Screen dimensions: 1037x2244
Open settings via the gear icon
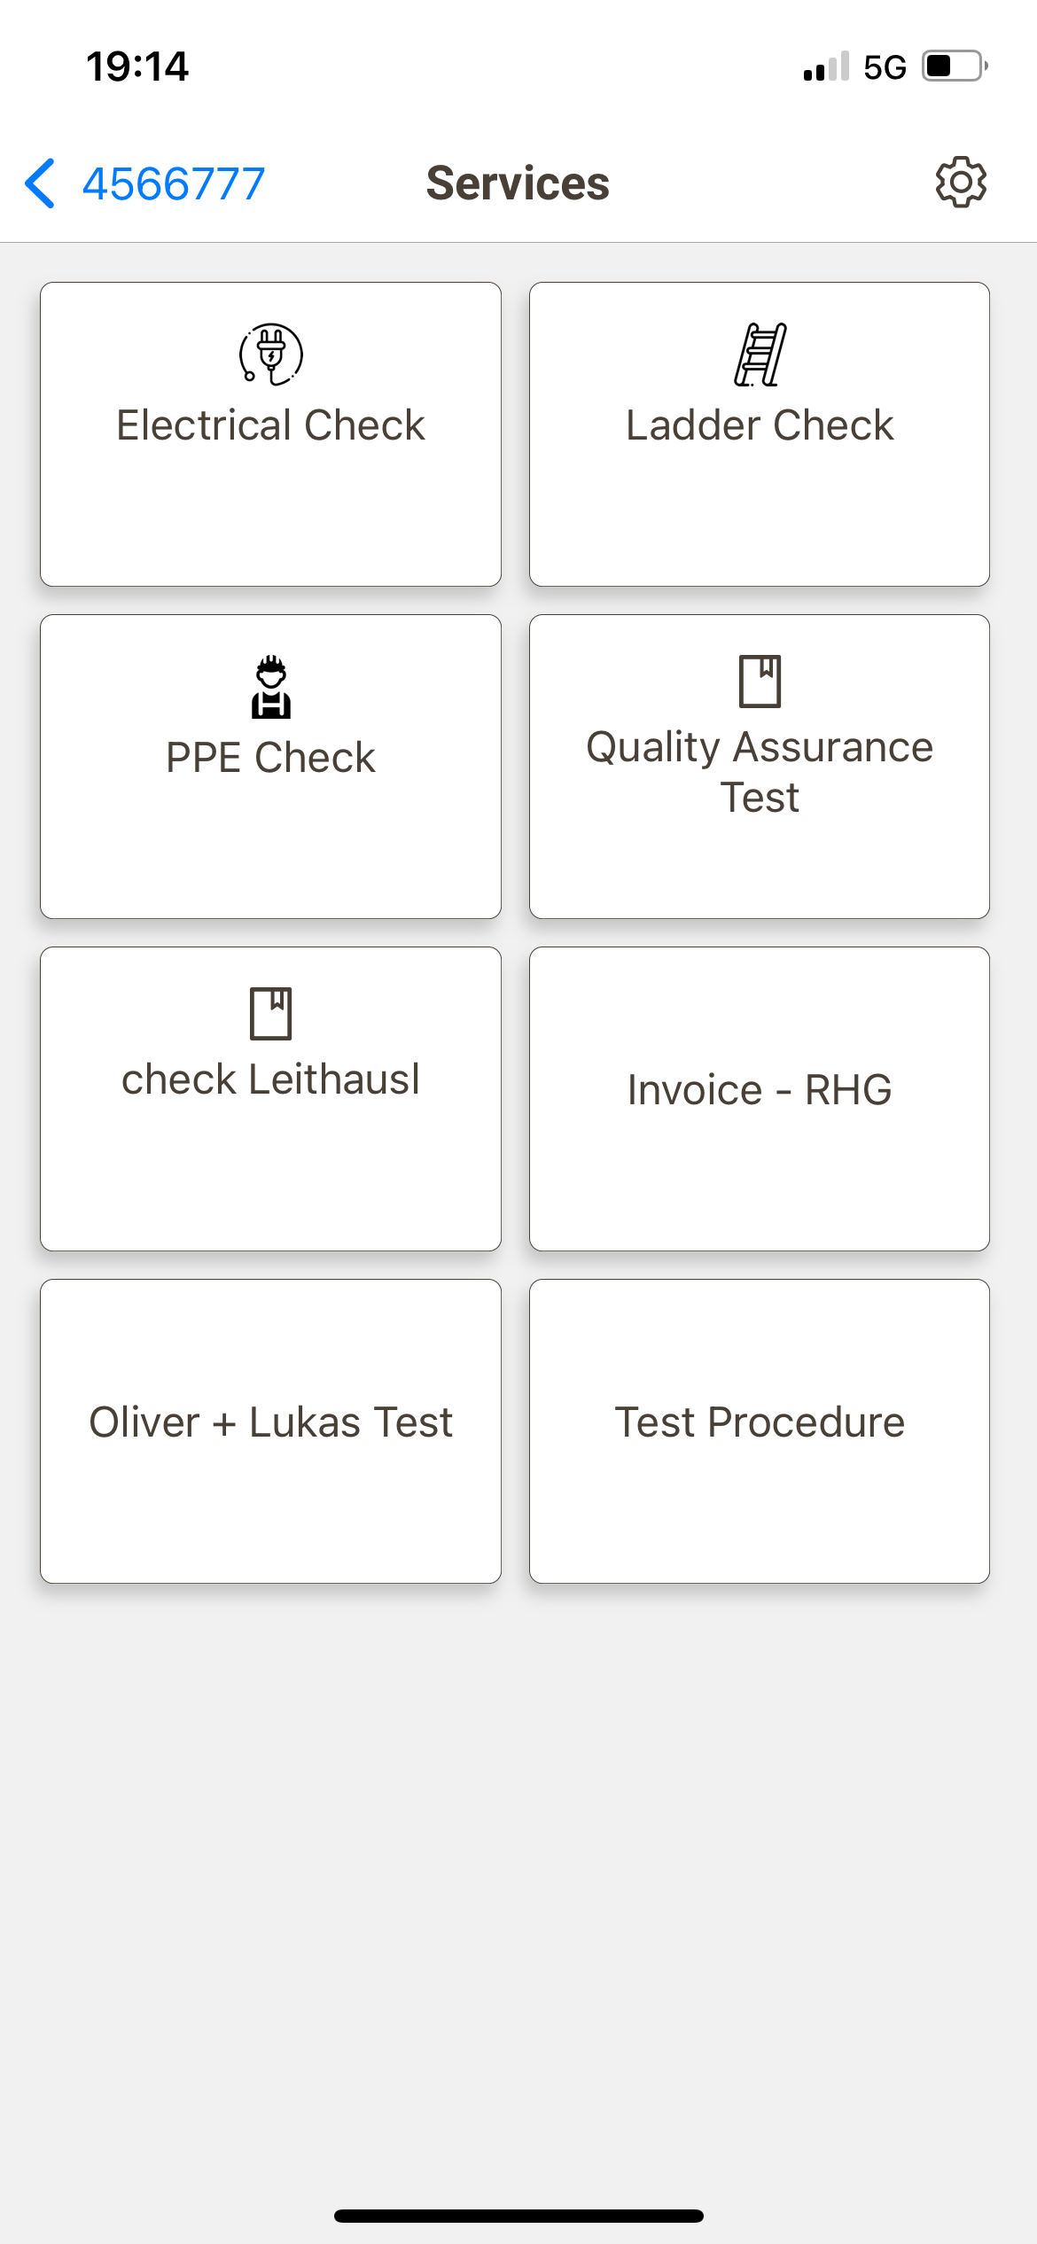click(961, 183)
